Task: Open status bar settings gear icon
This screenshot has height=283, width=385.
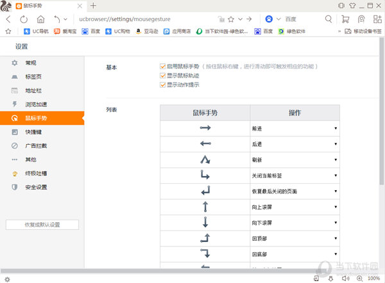Action: (7, 279)
